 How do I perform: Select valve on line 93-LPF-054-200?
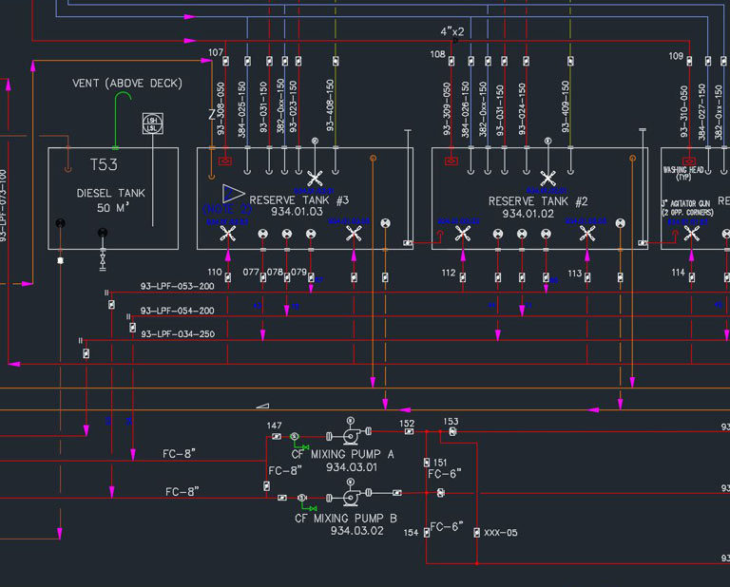pyautogui.click(x=132, y=328)
